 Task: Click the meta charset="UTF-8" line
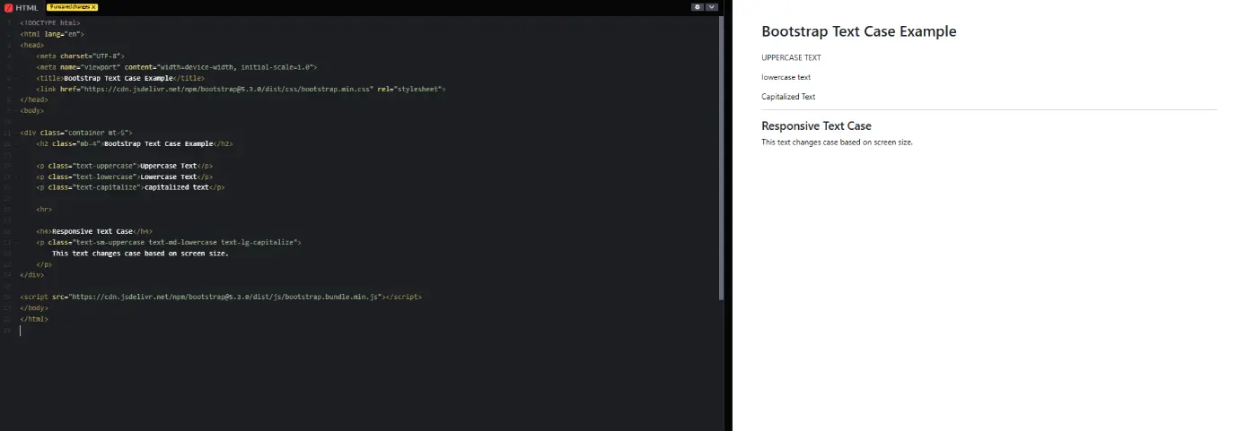[80, 56]
